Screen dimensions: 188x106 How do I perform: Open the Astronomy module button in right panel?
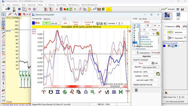click(175, 32)
